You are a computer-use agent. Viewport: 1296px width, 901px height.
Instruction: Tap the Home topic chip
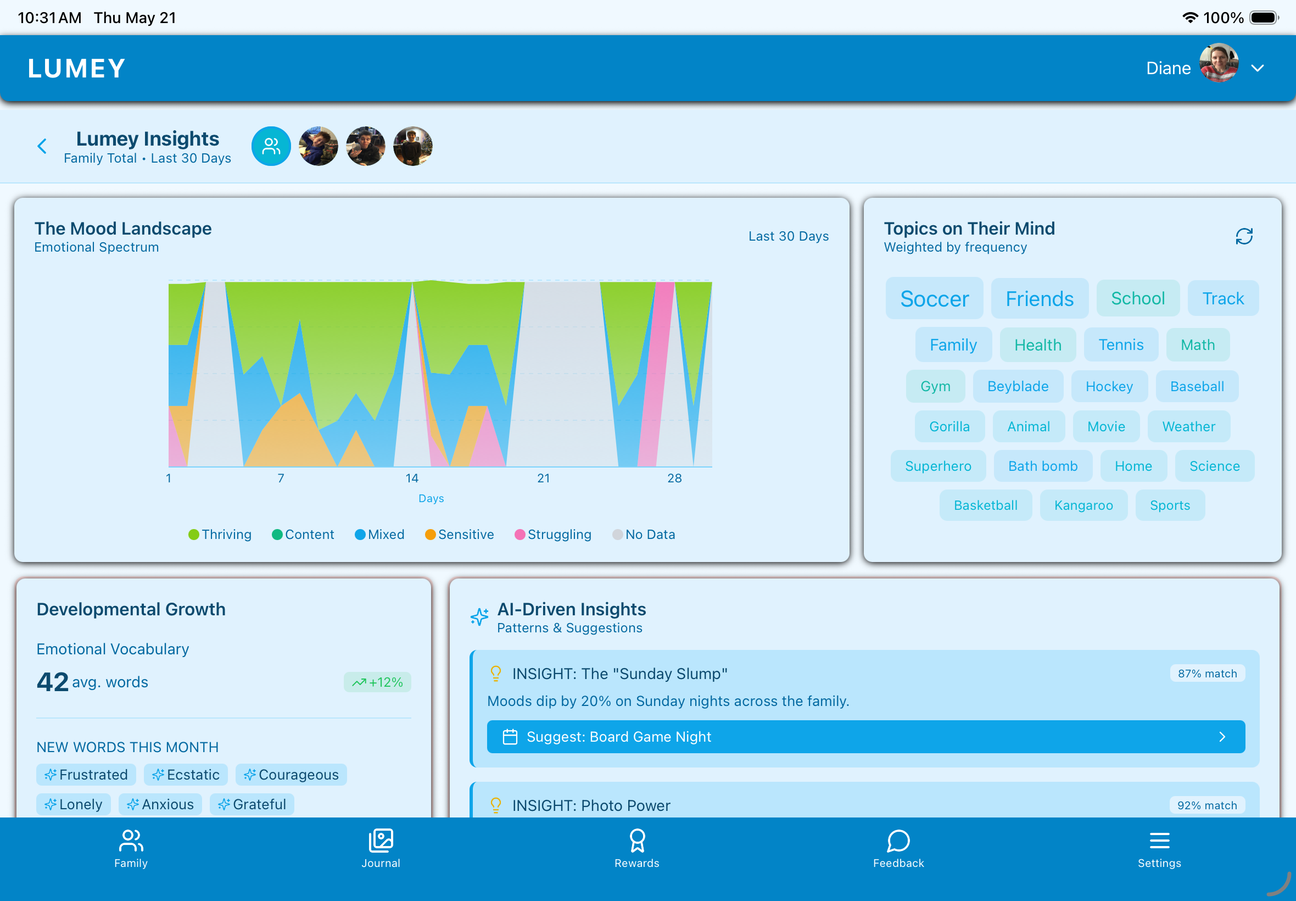[1133, 466]
